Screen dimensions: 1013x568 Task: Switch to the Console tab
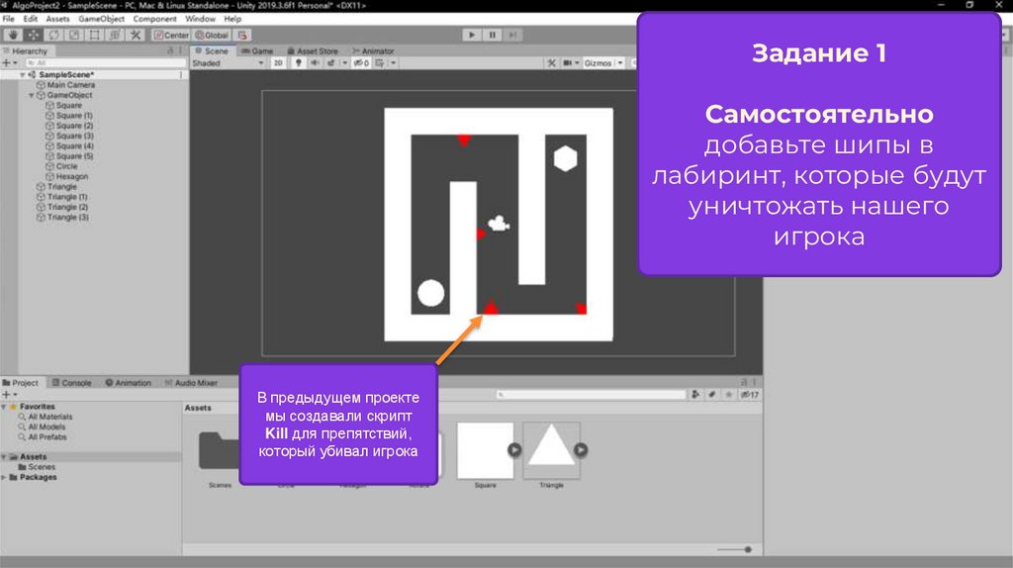(x=71, y=383)
